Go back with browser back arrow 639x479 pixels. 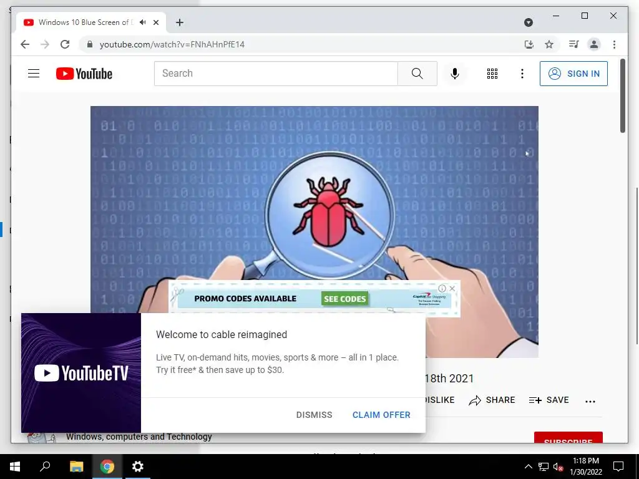click(x=25, y=44)
